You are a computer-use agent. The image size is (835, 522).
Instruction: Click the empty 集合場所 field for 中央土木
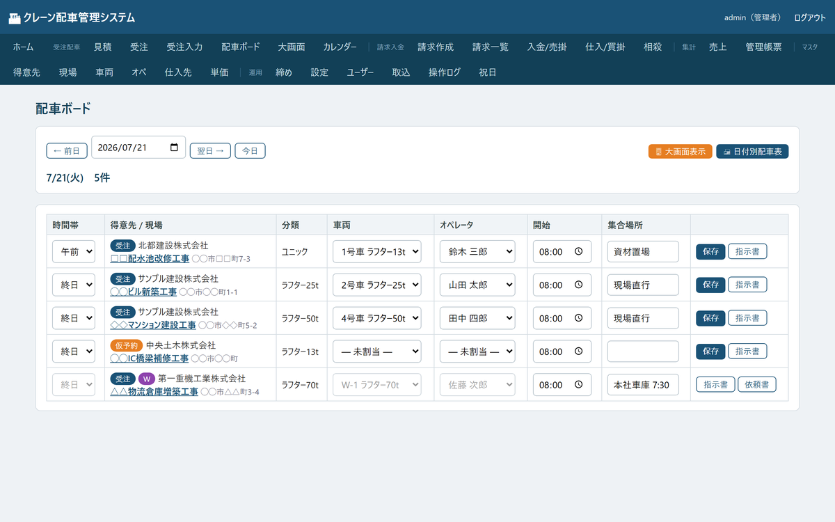coord(643,351)
